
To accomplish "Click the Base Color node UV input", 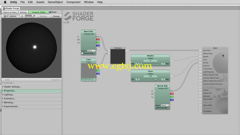I will point(79,36).
